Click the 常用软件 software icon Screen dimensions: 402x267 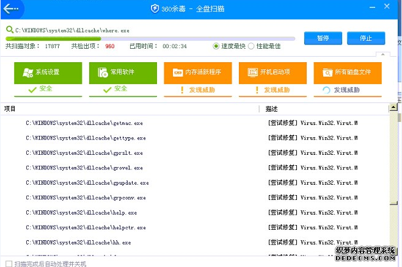(x=103, y=73)
